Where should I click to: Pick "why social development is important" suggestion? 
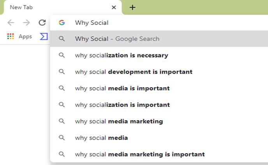click(159, 72)
